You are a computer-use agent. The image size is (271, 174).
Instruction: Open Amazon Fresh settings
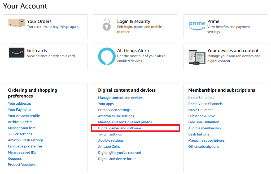tap(25, 140)
